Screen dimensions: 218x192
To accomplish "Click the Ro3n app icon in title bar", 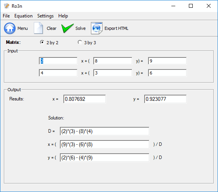I will (x=6, y=6).
